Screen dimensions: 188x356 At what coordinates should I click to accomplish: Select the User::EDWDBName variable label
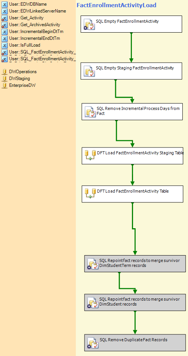[28, 4]
